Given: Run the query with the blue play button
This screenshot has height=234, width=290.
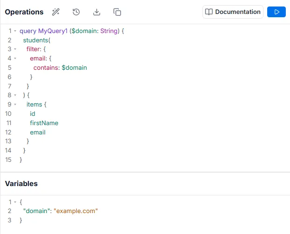Looking at the screenshot, I should (x=277, y=12).
